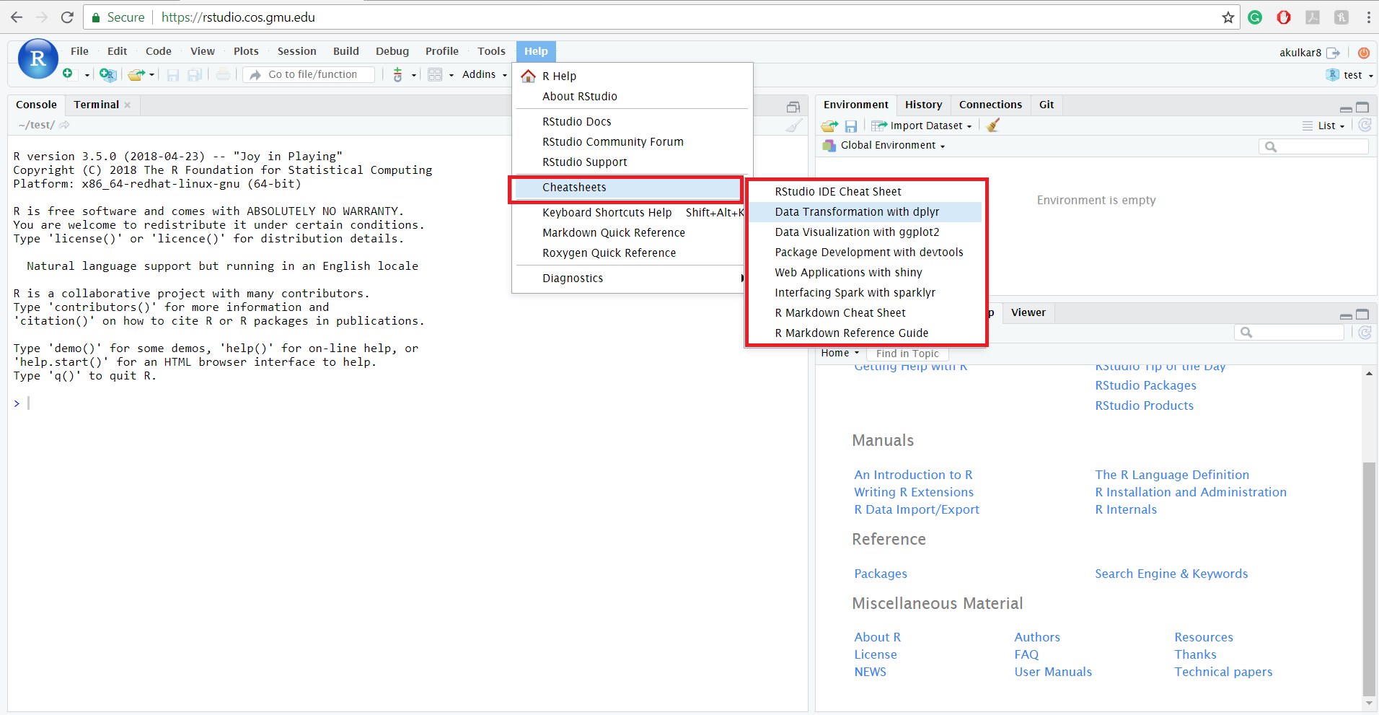Switch to the Viewer tab
Image resolution: width=1379 pixels, height=715 pixels.
(1028, 312)
